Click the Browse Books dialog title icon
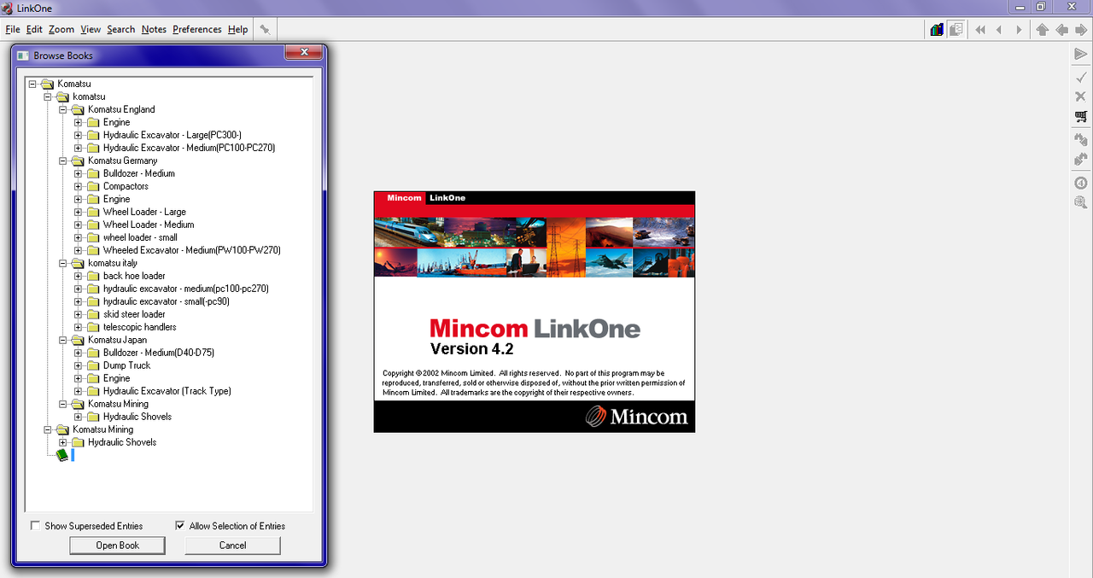 [23, 55]
